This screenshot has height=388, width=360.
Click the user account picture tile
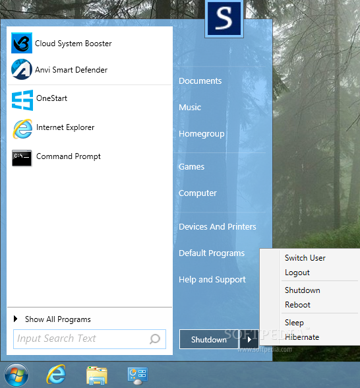[x=224, y=18]
